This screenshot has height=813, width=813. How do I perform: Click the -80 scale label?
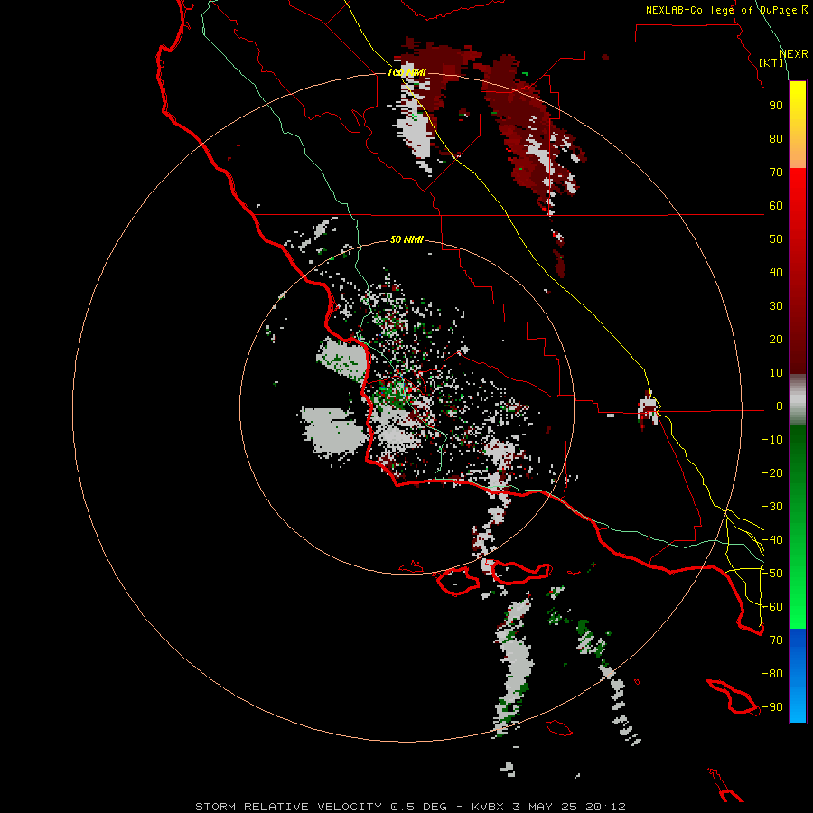(x=772, y=674)
